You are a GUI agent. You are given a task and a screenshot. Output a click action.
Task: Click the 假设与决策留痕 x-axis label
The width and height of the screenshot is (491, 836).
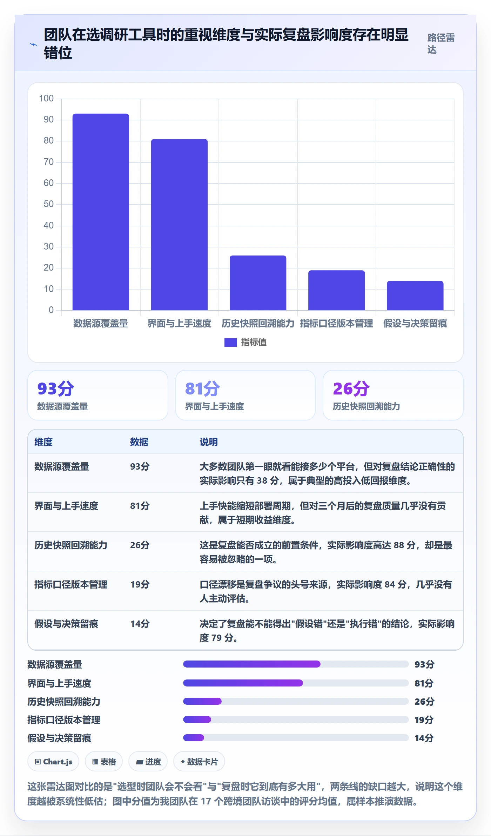[x=415, y=323]
